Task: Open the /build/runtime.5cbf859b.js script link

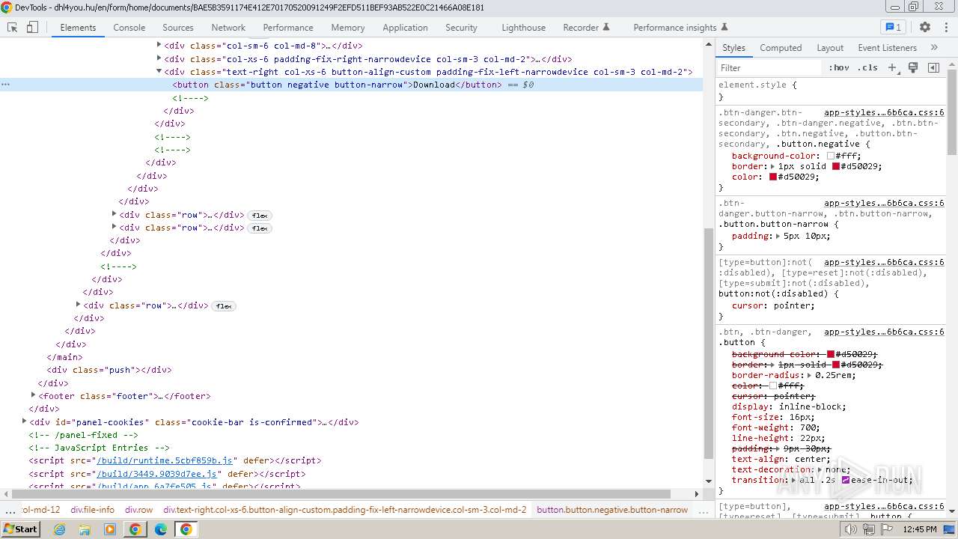Action: (x=165, y=460)
